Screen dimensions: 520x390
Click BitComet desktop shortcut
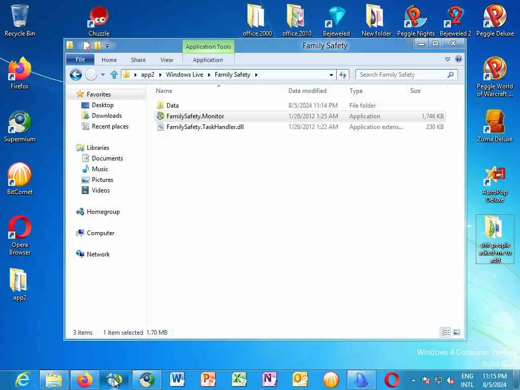pos(20,178)
